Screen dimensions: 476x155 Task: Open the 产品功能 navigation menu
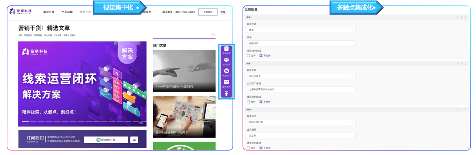67,12
